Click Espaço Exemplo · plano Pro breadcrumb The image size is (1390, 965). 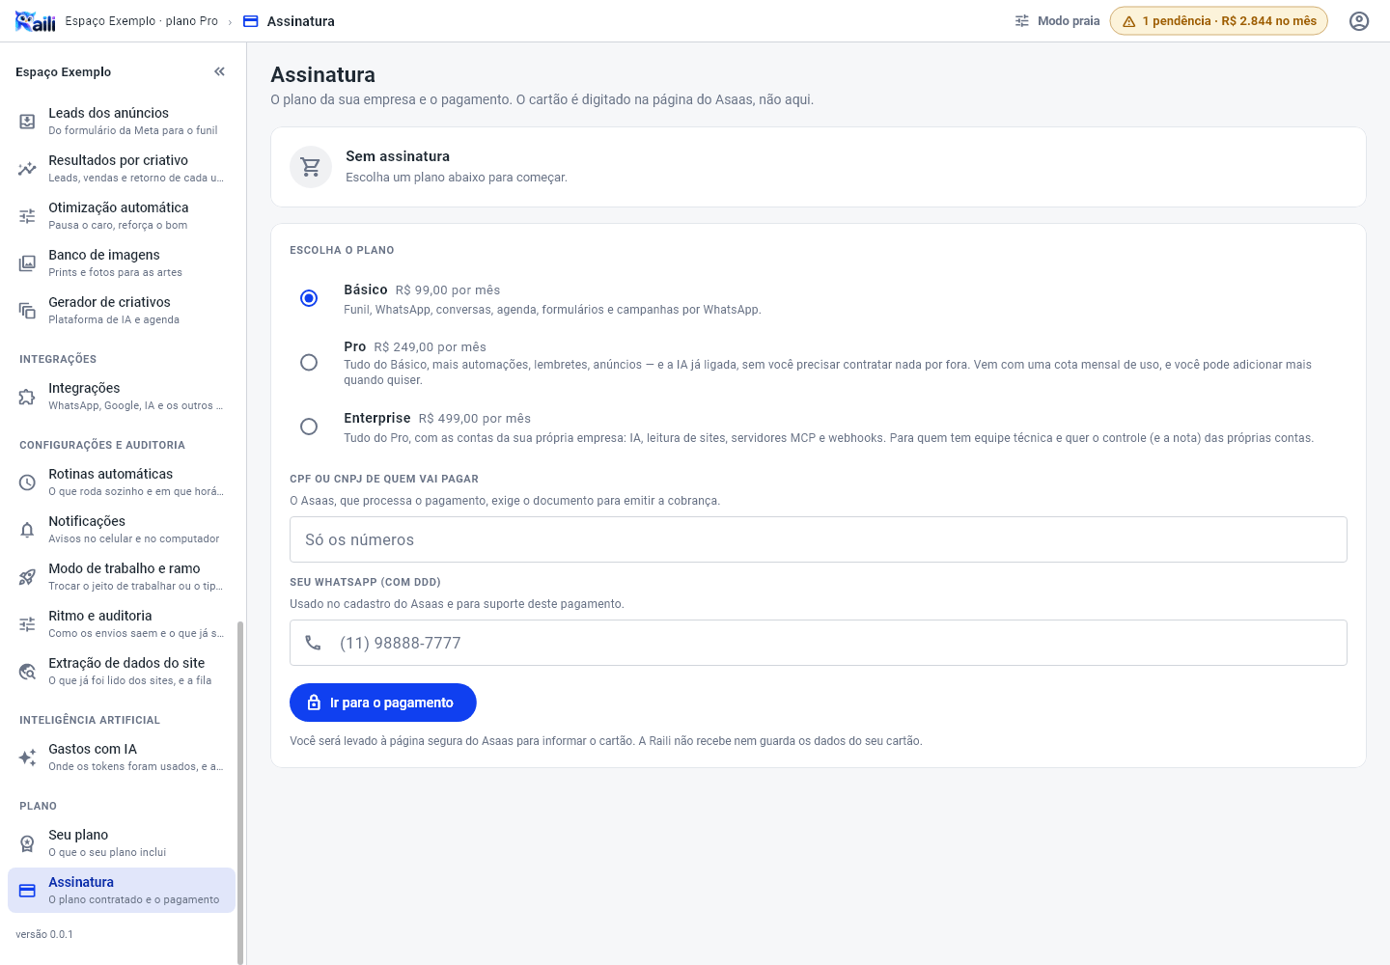point(142,21)
